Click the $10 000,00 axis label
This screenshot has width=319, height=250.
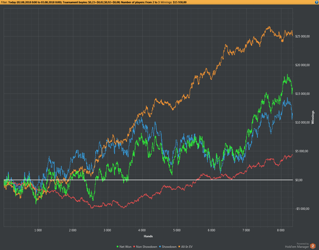point(303,122)
